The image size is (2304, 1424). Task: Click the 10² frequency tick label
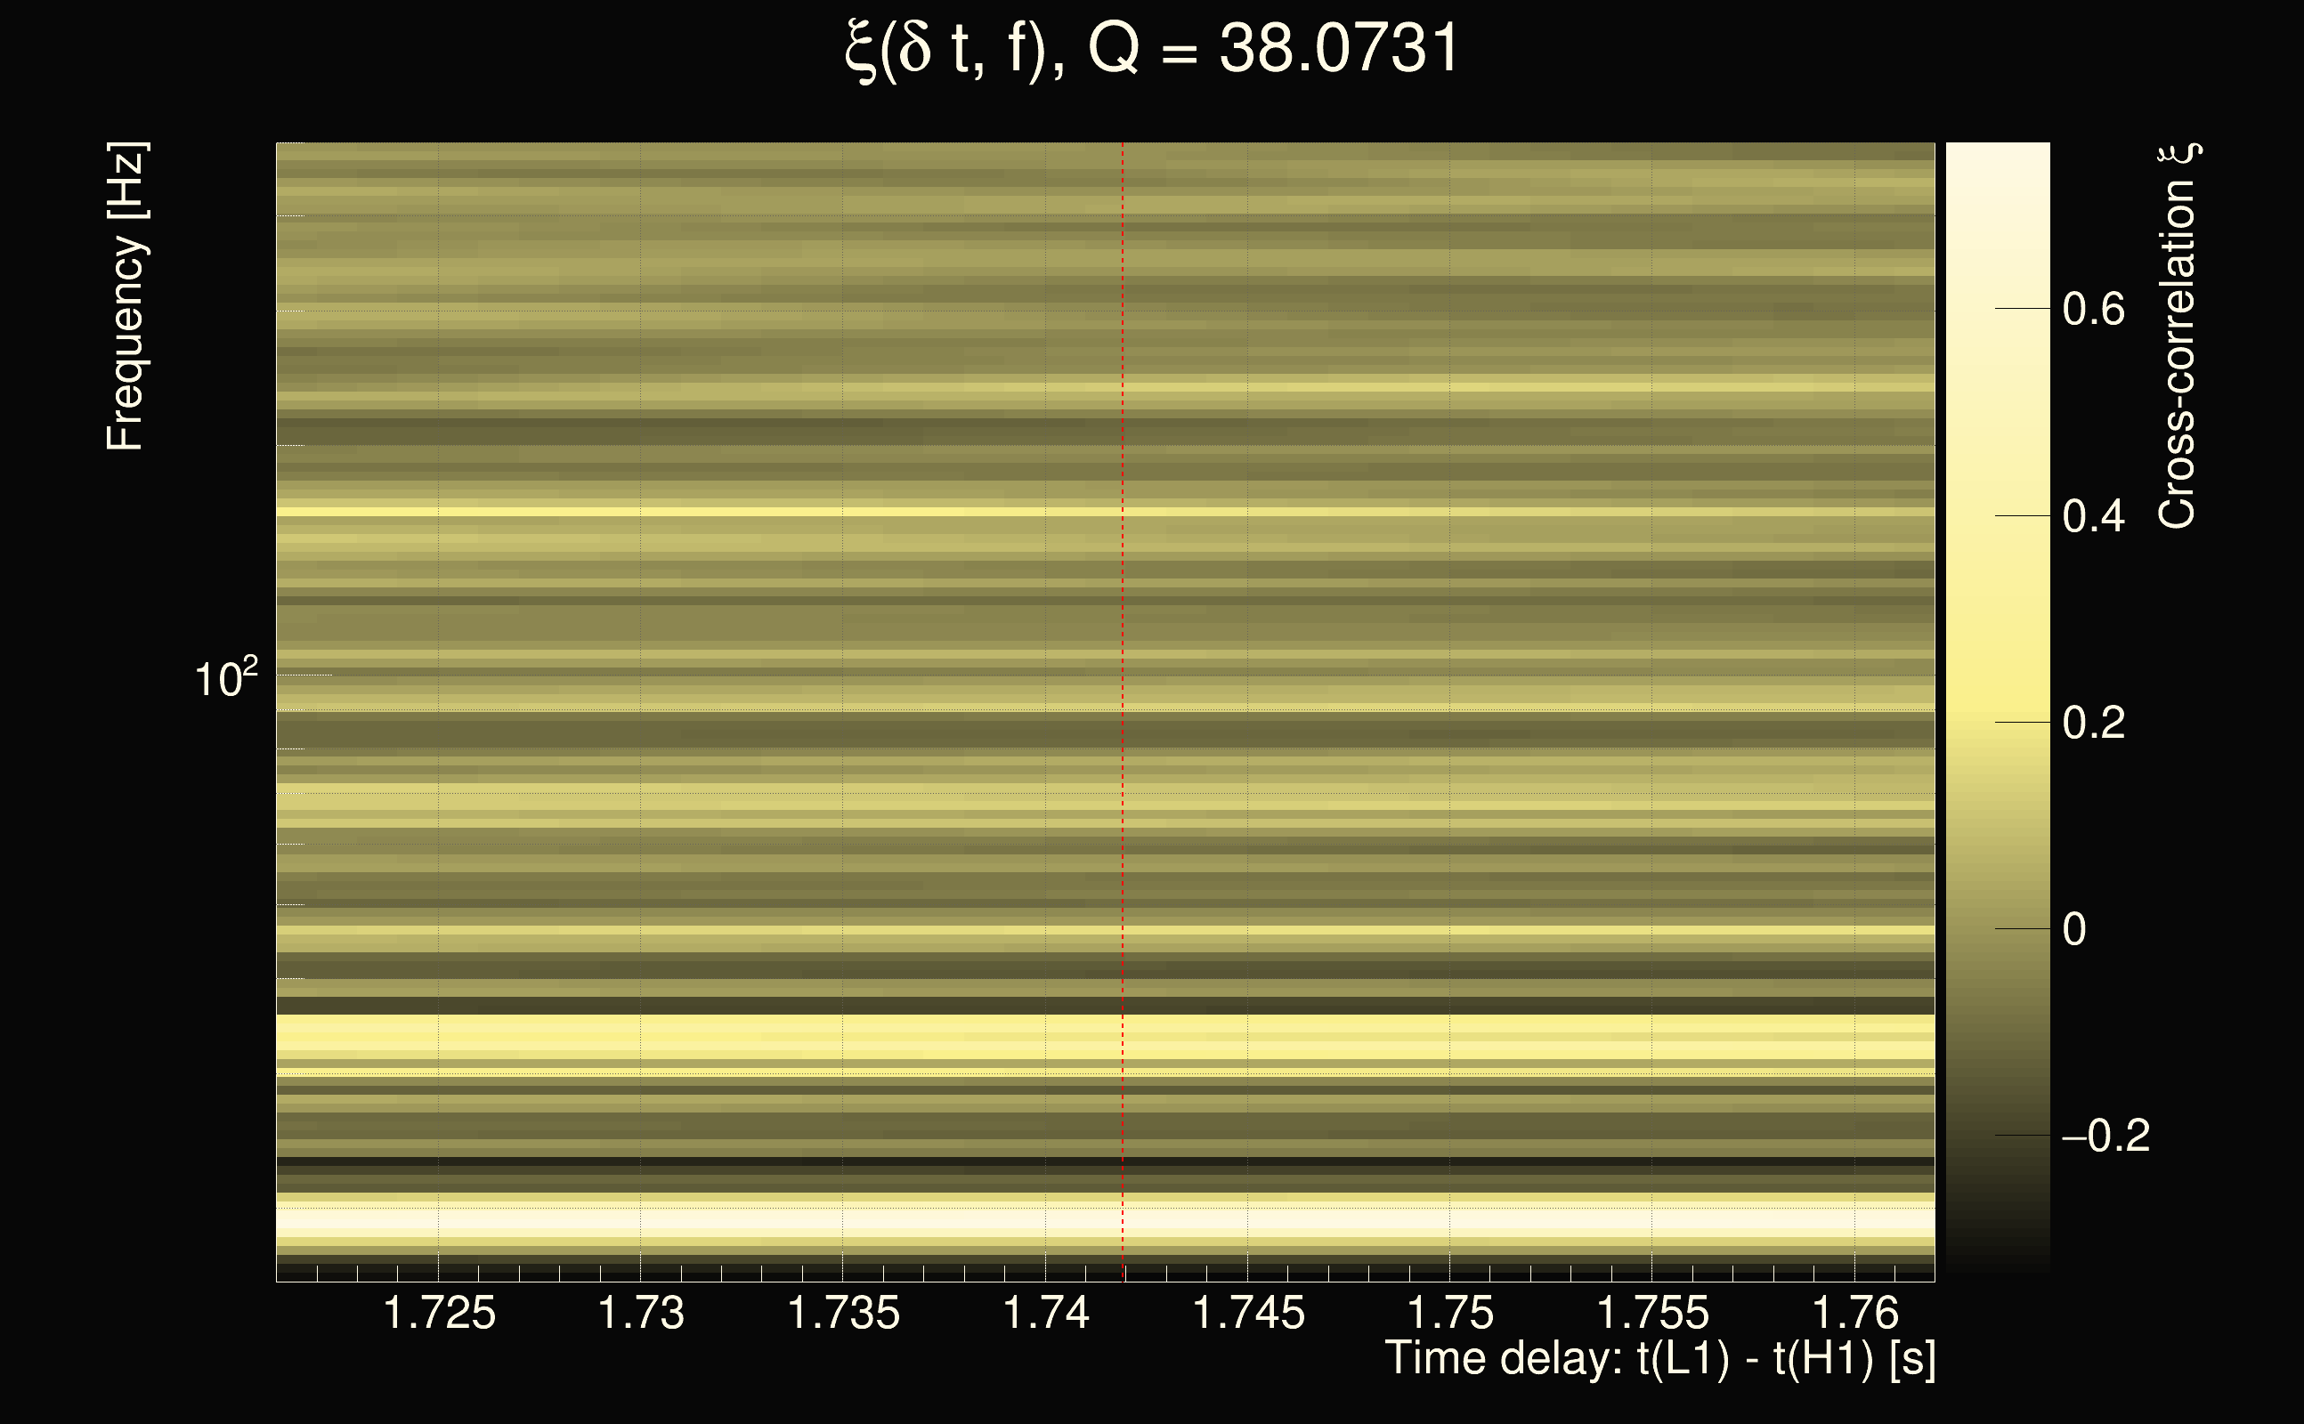point(225,678)
